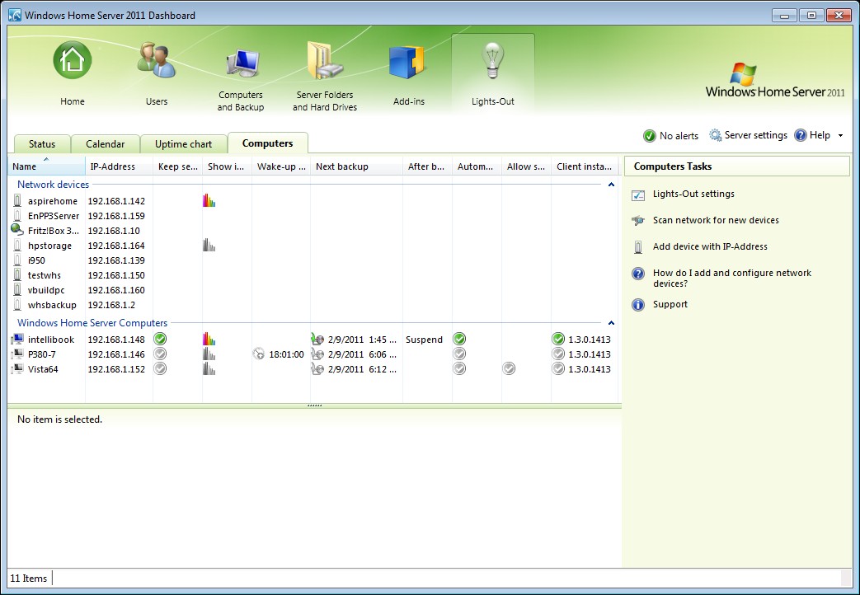Select the Computers tab
The height and width of the screenshot is (595, 860).
(x=268, y=143)
